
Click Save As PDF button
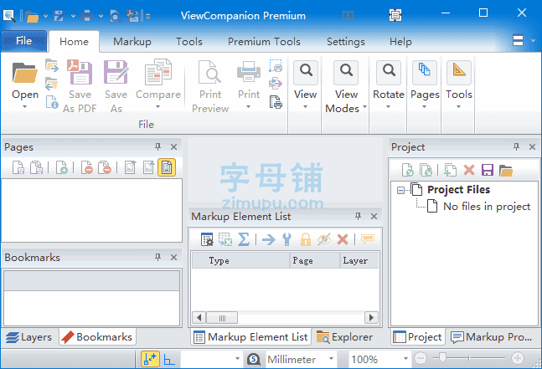(x=80, y=86)
